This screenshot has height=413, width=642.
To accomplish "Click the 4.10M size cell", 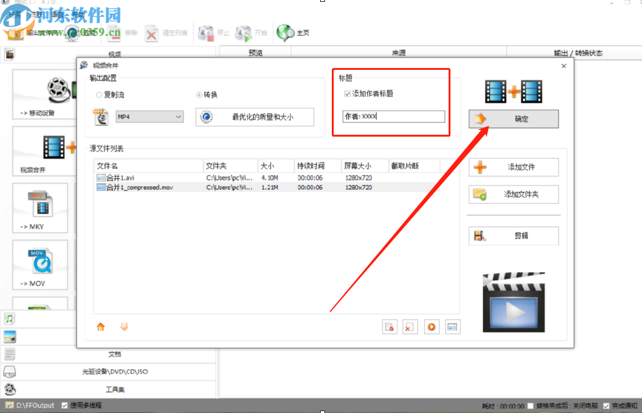I will click(x=270, y=178).
